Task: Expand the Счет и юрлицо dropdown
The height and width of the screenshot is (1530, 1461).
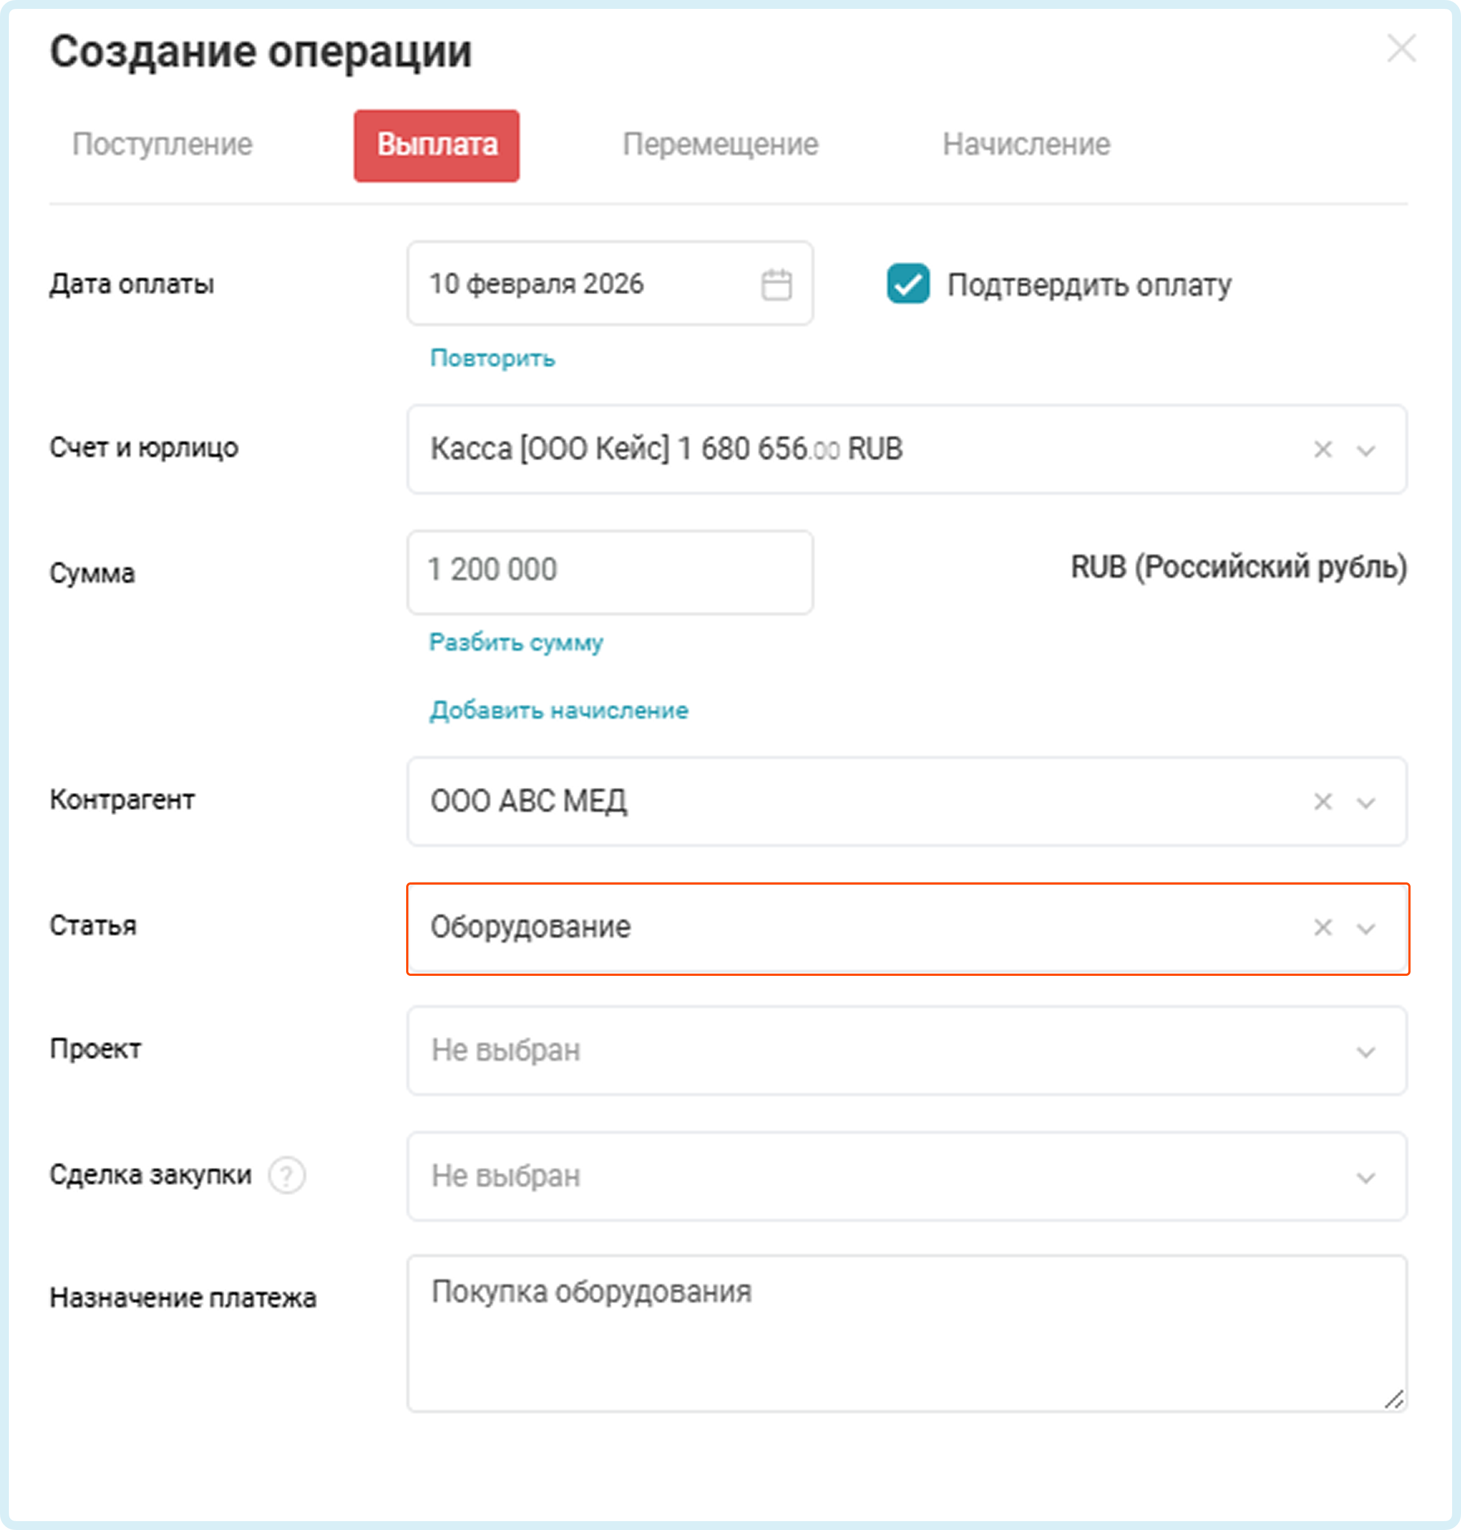Action: [x=1365, y=450]
